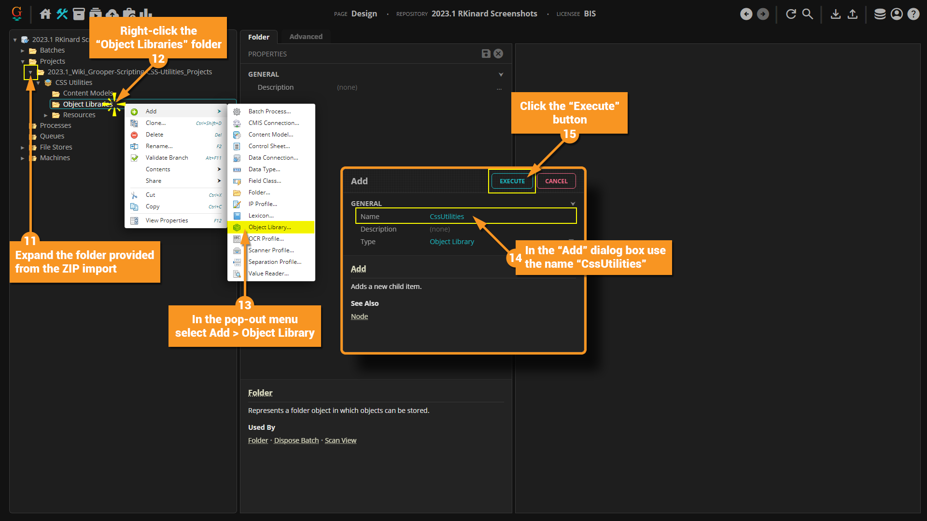Select Validate Branch in context menu

(167, 158)
